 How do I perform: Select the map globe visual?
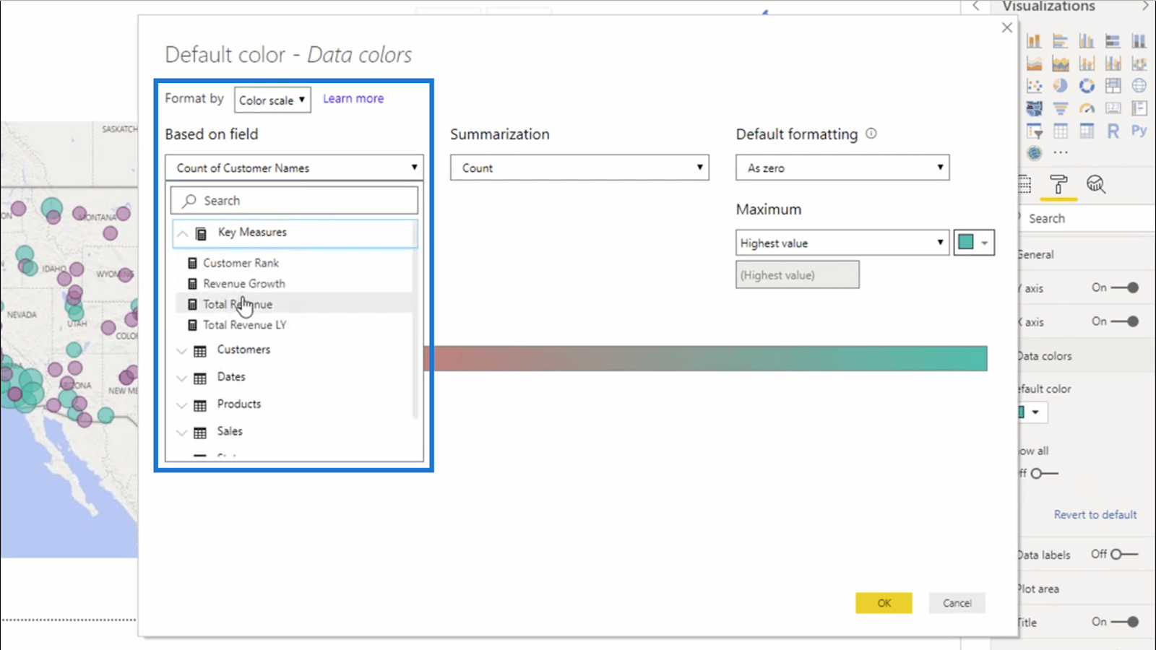(1139, 86)
